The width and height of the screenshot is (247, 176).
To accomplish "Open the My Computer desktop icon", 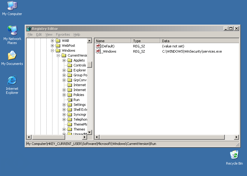I will [x=12, y=8].
